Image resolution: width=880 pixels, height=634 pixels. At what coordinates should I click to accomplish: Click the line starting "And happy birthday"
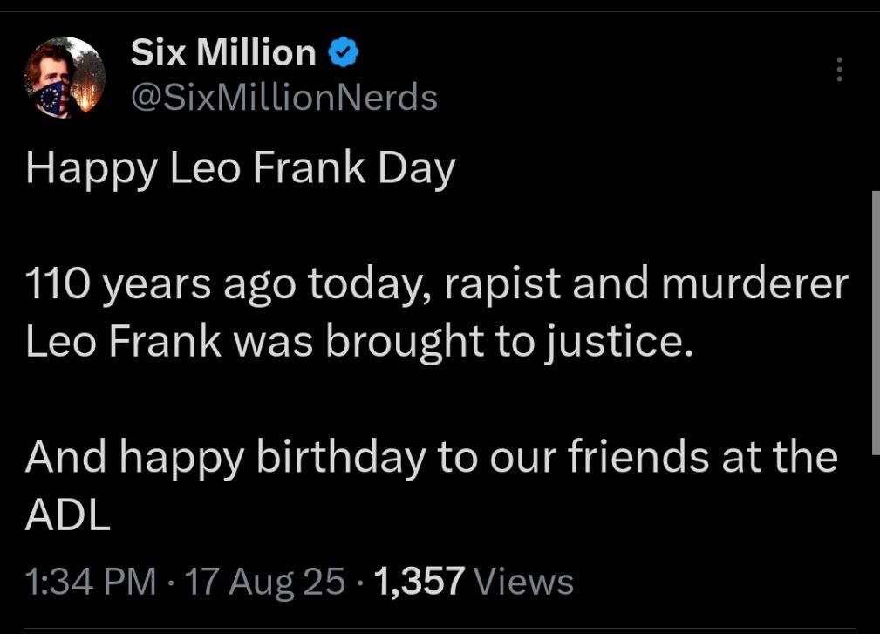coord(431,457)
